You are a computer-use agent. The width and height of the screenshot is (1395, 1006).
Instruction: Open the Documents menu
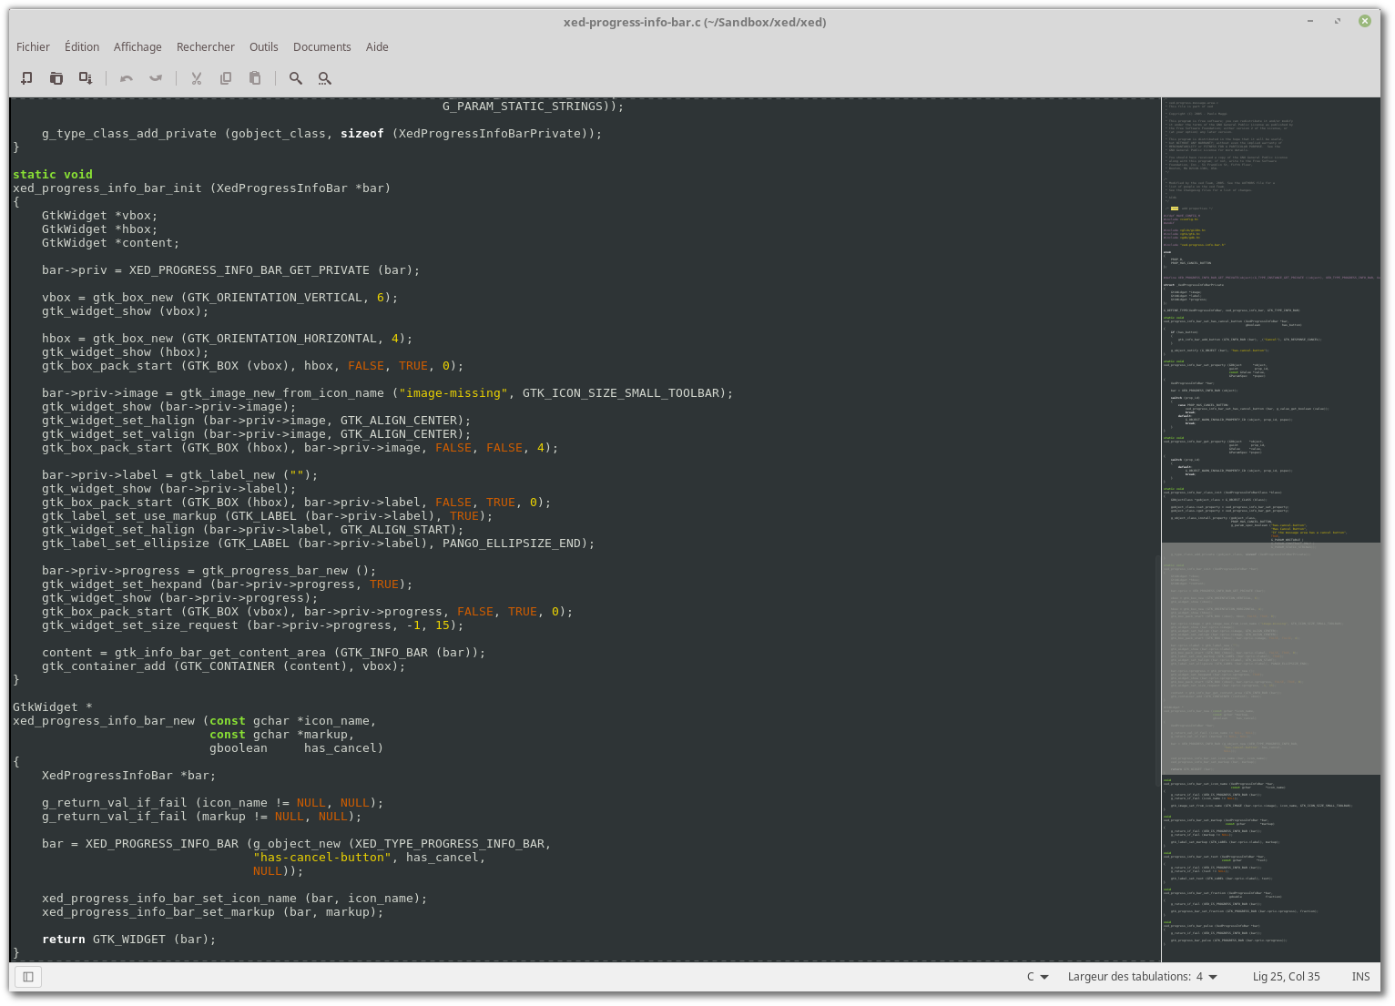click(321, 46)
